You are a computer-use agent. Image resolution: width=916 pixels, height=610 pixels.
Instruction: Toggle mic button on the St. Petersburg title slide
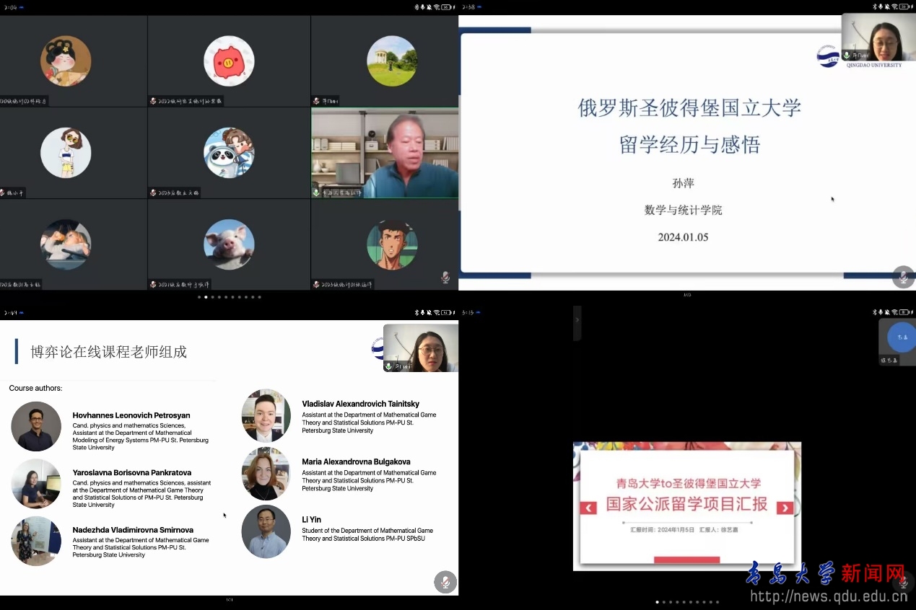(903, 277)
